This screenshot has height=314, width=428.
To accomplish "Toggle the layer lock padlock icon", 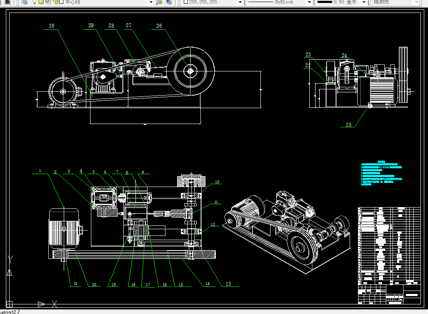I will pyautogui.click(x=56, y=2).
